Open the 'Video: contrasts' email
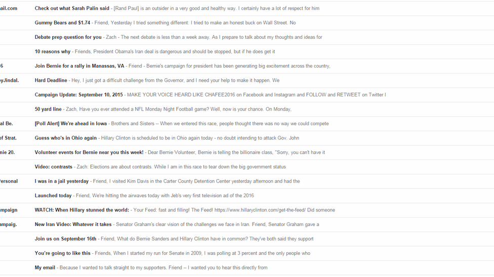 (x=247, y=167)
